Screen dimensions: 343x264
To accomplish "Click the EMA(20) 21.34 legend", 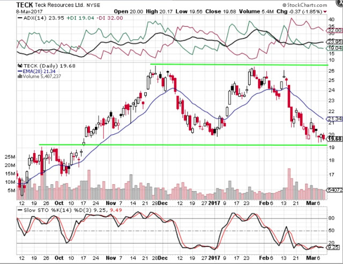I will coord(36,71).
